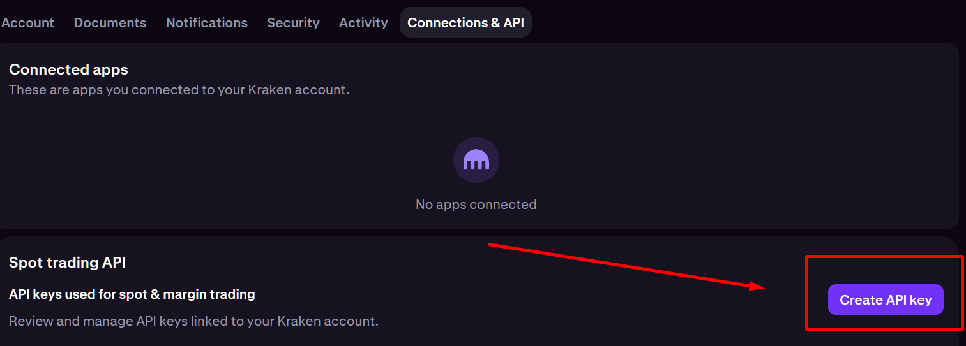Viewport: 966px width, 346px height.
Task: Click the Connected apps heading
Action: pos(68,69)
